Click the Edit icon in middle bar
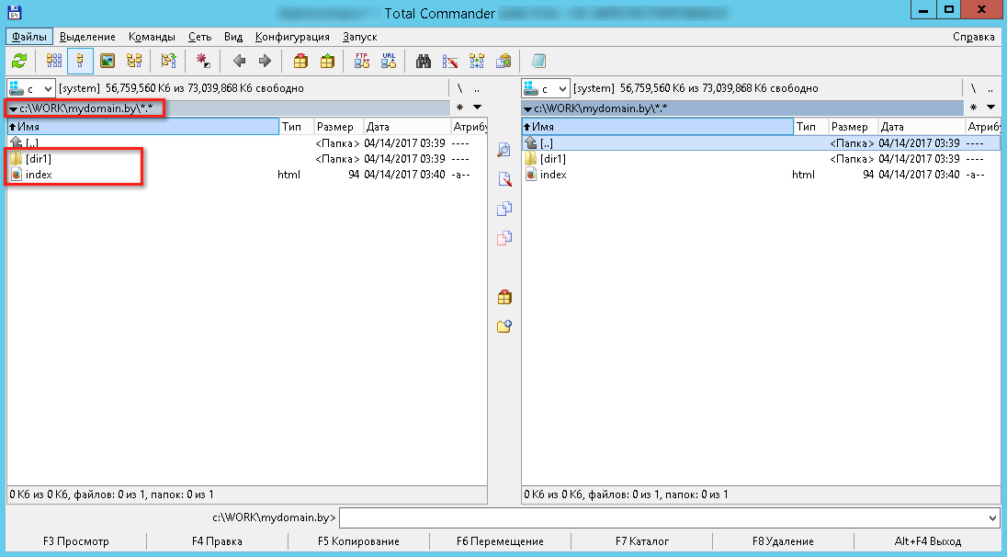This screenshot has width=1007, height=557. (x=504, y=179)
